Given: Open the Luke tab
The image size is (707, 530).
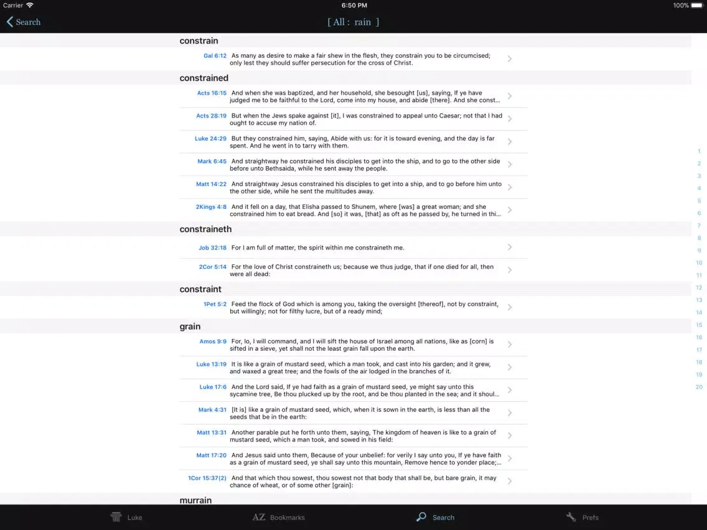Looking at the screenshot, I should 126,518.
